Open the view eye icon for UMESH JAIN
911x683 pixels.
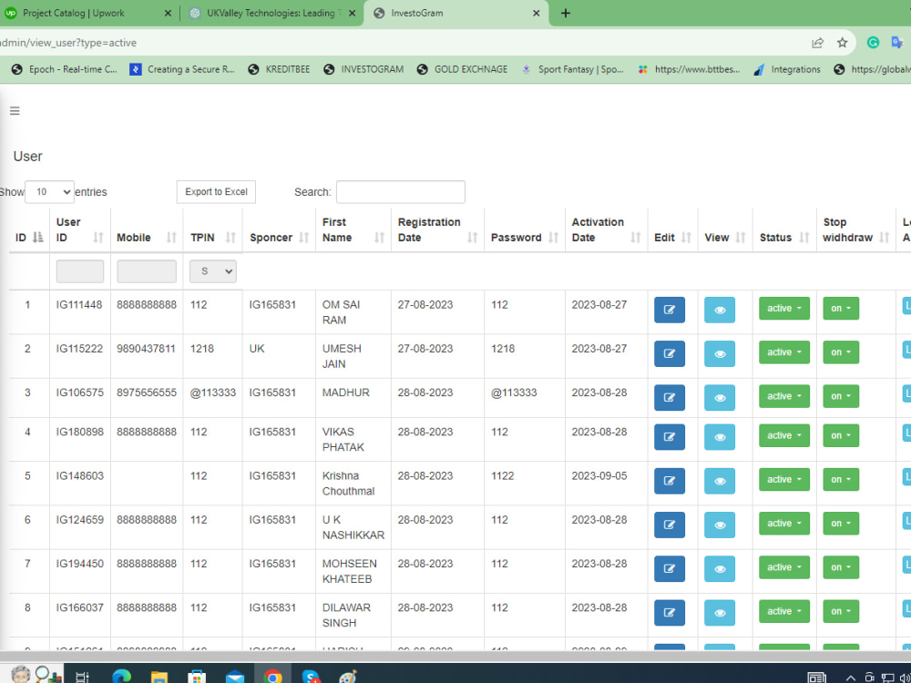coord(719,353)
